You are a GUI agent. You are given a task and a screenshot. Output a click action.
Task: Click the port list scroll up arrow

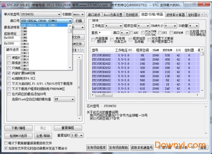point(70,26)
